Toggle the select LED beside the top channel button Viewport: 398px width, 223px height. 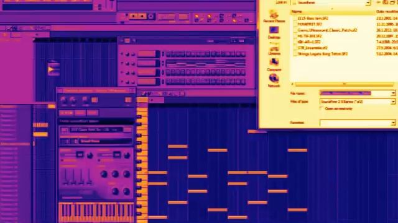(x=163, y=54)
